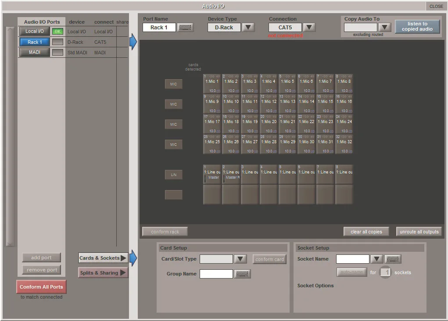Click the add port button

(41, 258)
